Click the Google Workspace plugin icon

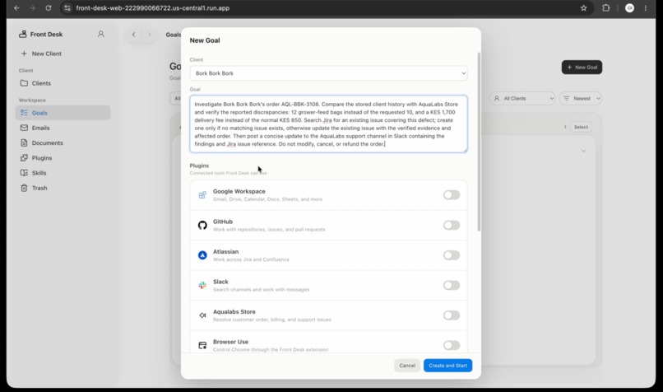tap(202, 195)
